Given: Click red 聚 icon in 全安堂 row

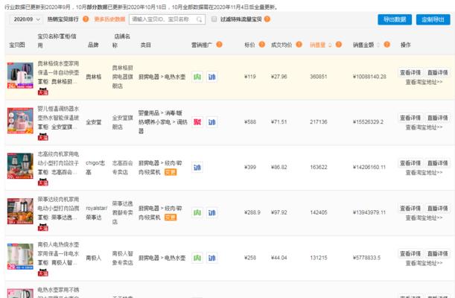Looking at the screenshot, I should coord(197,122).
